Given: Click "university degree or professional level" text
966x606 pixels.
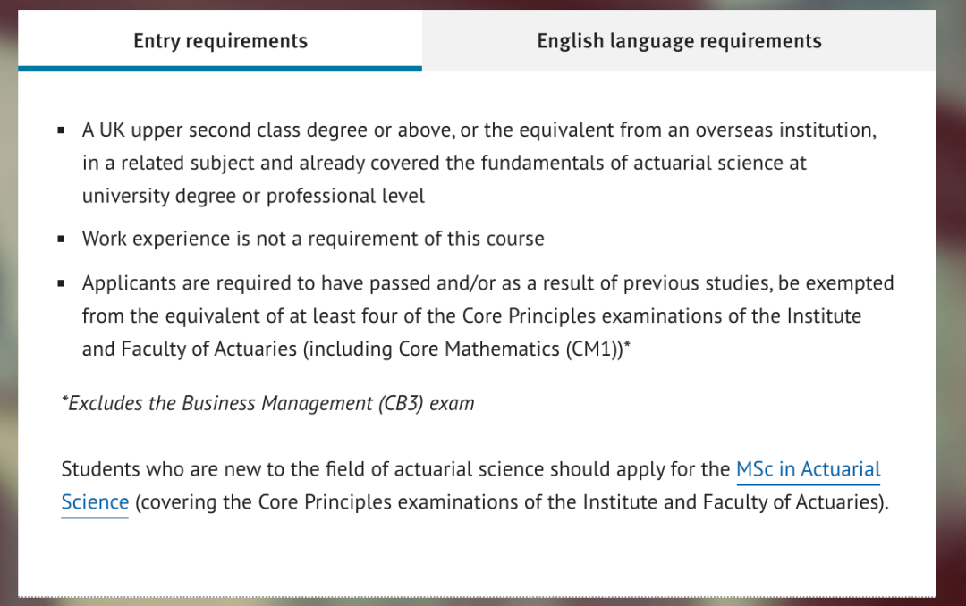Looking at the screenshot, I should coord(254,196).
